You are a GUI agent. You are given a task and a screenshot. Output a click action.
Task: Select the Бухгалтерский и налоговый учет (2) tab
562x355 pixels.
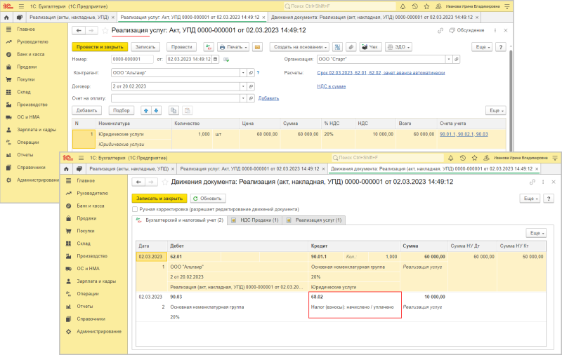180,220
